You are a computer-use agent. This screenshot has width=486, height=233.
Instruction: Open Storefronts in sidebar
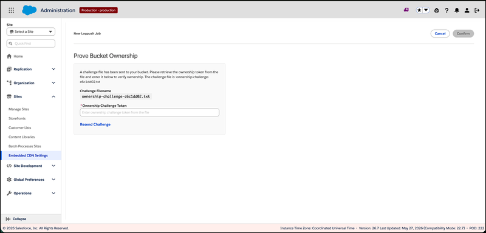(x=17, y=118)
